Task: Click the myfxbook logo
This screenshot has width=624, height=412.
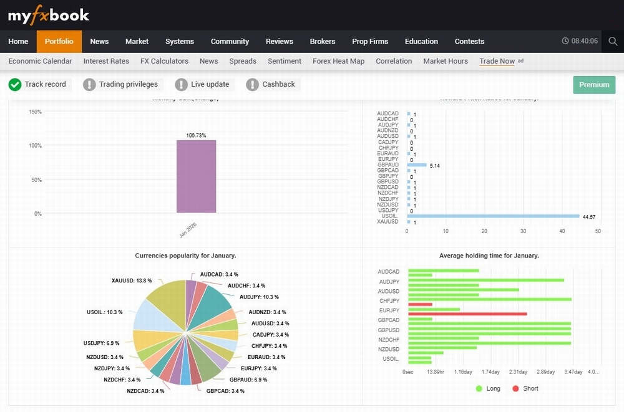Action: click(x=49, y=15)
